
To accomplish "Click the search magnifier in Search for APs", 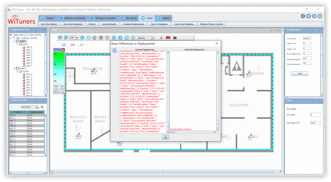I will tap(42, 107).
